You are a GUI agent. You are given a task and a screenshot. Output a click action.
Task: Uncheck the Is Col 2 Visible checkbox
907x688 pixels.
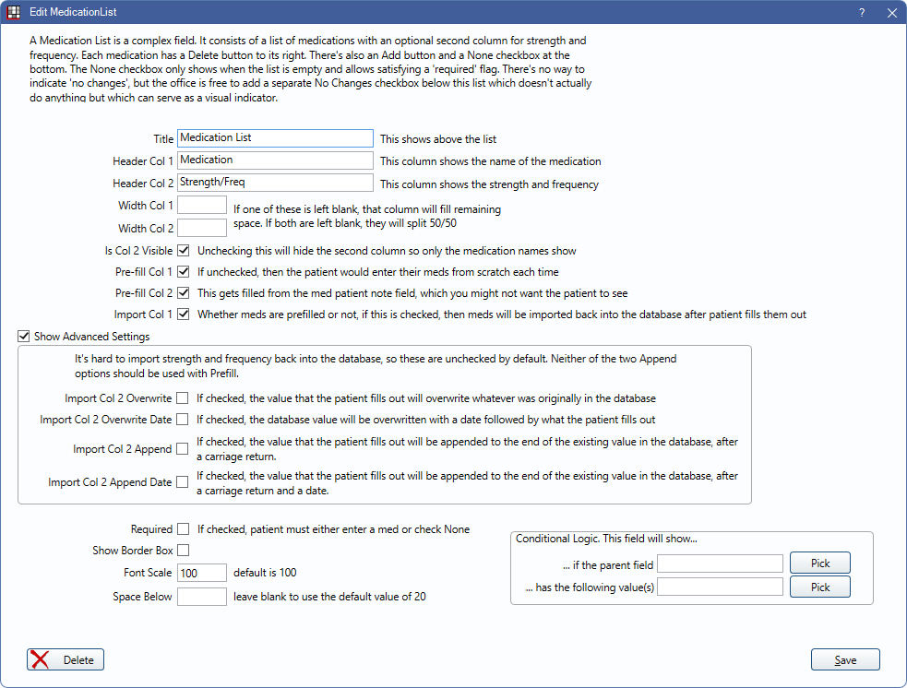tap(184, 251)
